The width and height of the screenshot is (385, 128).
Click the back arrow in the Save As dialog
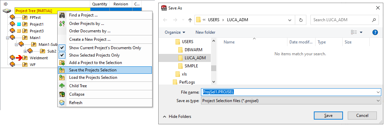pyautogui.click(x=165, y=20)
